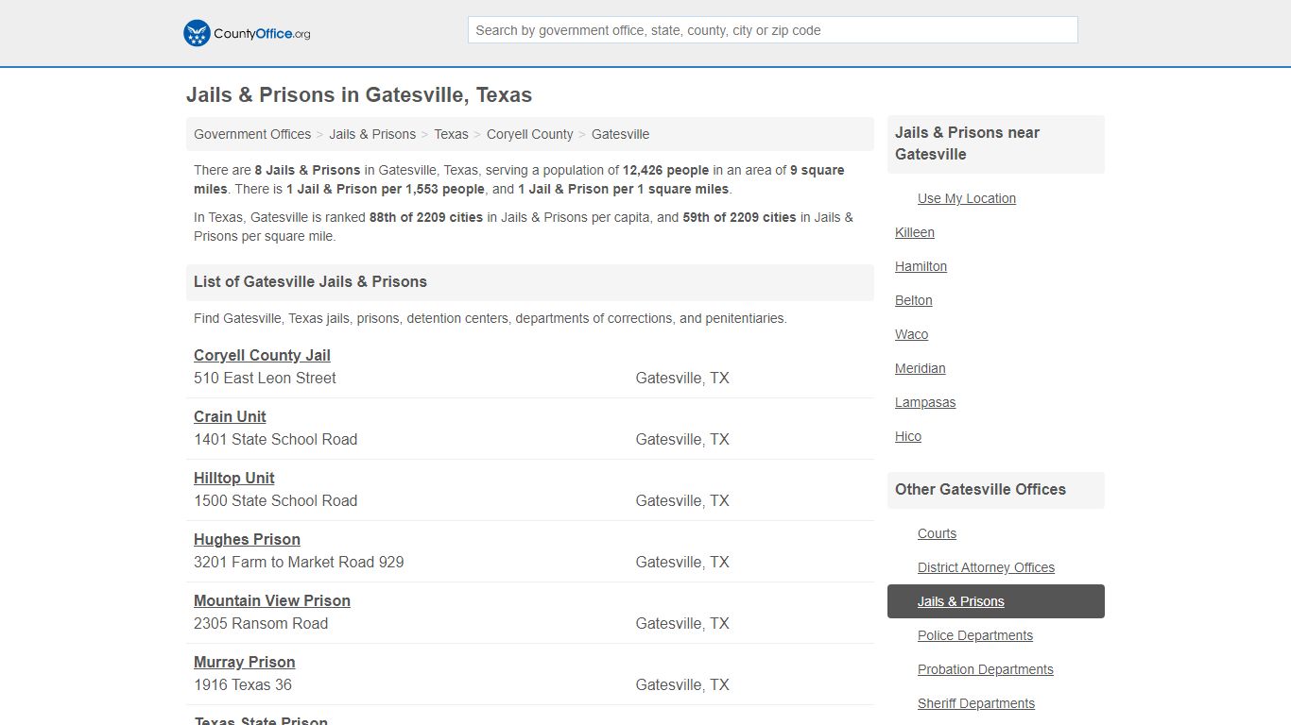
Task: Open Crain Unit listing
Action: [230, 416]
